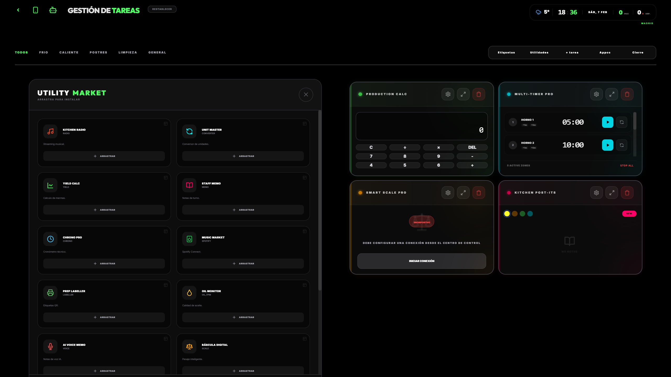The width and height of the screenshot is (671, 377).
Task: Play the Horno 2 timer
Action: pos(607,145)
